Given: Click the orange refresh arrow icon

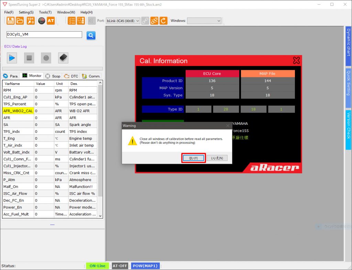Looking at the screenshot, I should click(163, 21).
